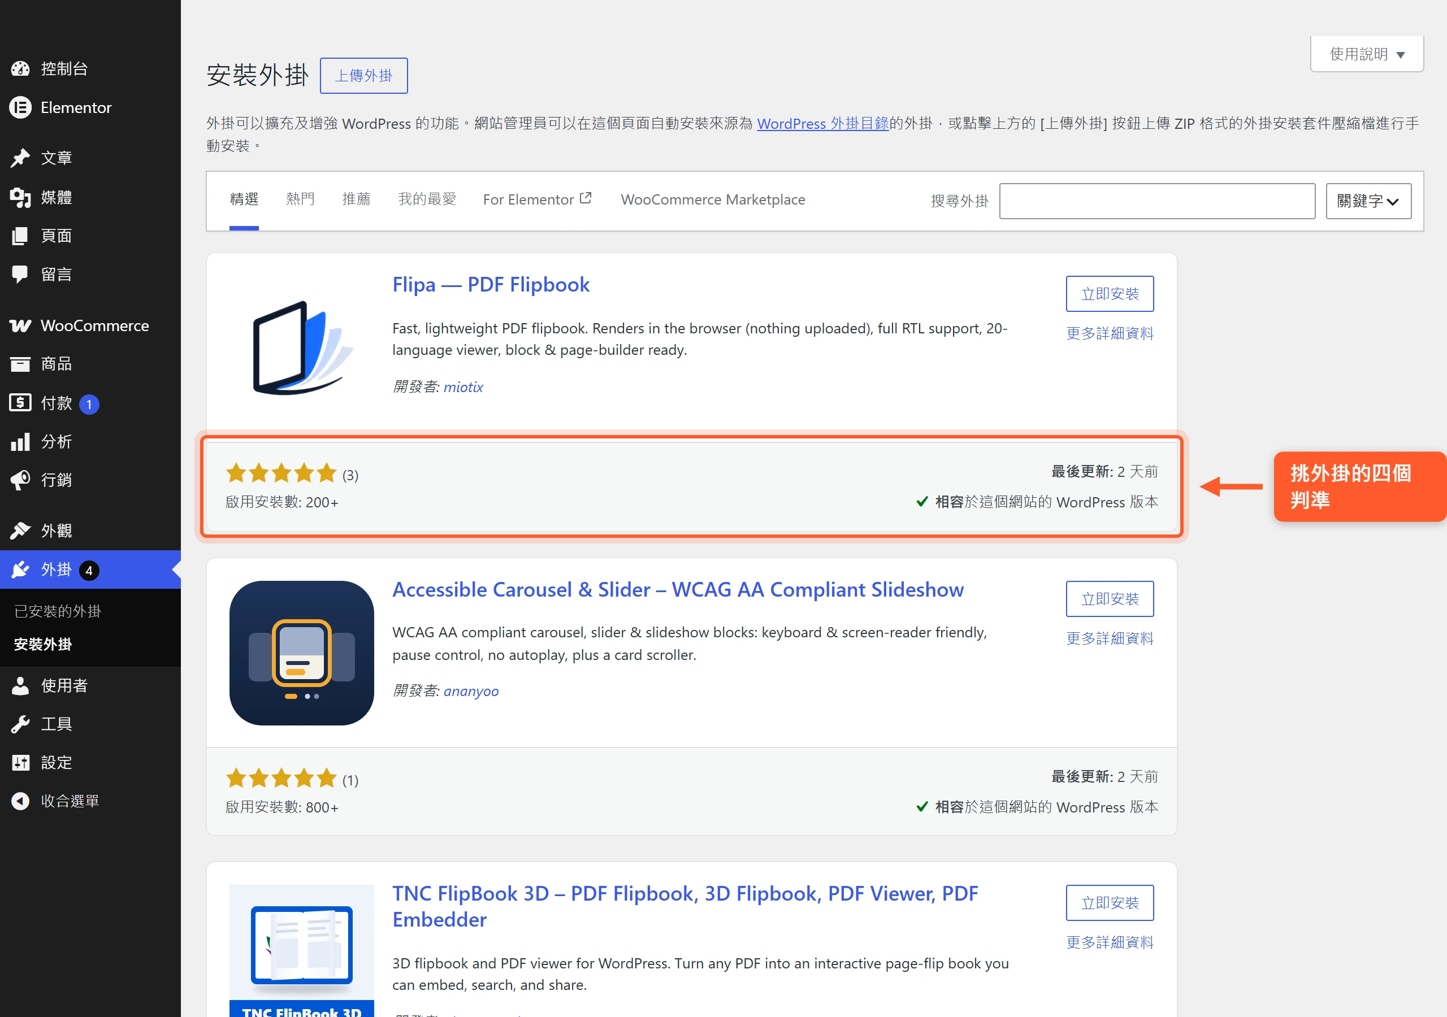Click the 付款 notification badge showing 1

click(89, 404)
